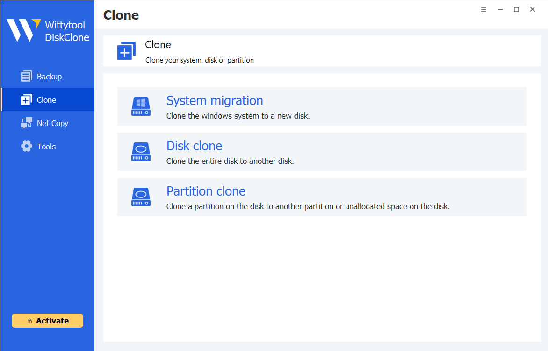Open the hamburger menu in title bar
548x351 pixels.
pyautogui.click(x=483, y=10)
